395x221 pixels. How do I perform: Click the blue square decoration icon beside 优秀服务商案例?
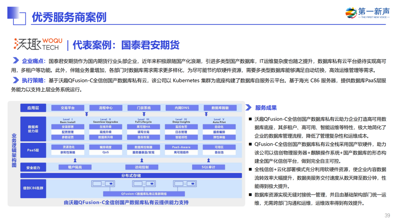click(17, 15)
